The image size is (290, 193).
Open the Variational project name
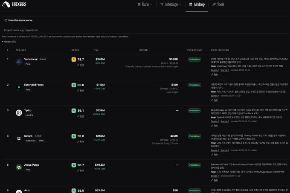point(31,59)
